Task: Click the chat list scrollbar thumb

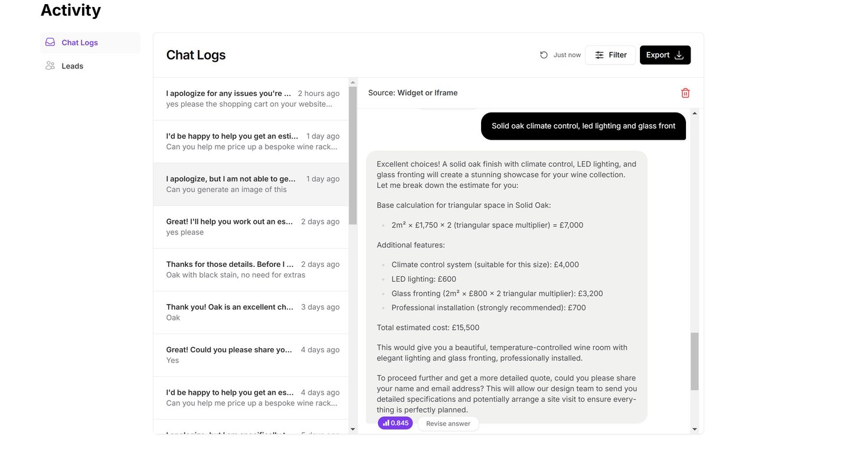Action: coord(353,155)
